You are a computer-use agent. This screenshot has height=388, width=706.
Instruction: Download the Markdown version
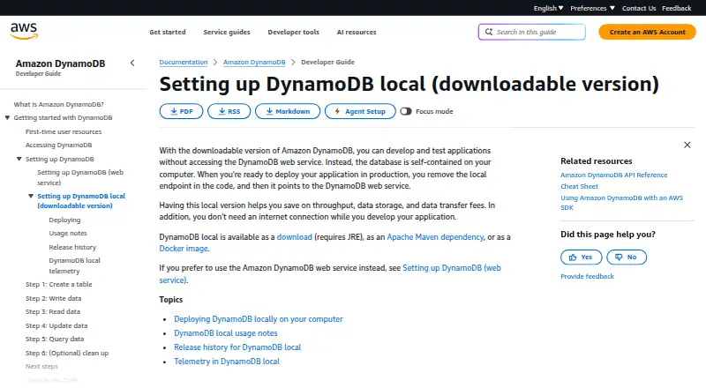(x=288, y=111)
